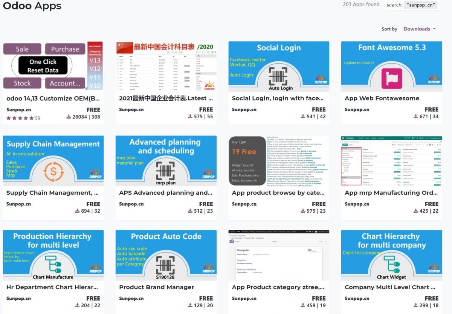Viewport: 452px width, 314px height.
Task: Click Sunpop.cn author under App Web Fontawesome
Action: tap(357, 110)
